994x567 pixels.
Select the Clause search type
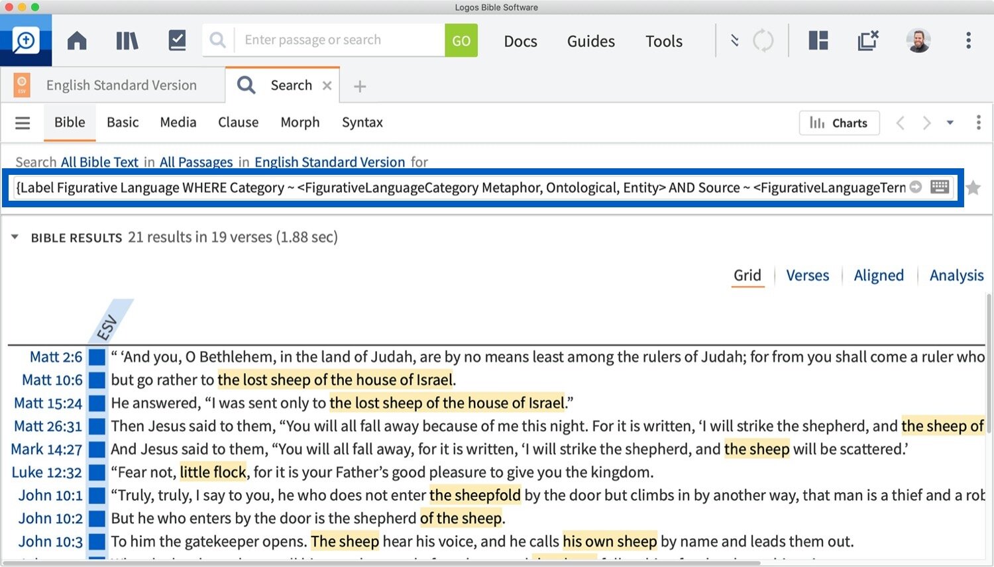click(238, 123)
